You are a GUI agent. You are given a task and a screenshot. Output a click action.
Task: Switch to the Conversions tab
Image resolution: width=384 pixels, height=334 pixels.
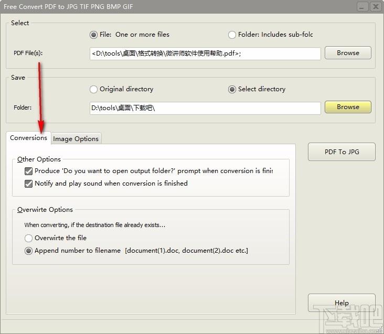coord(28,138)
